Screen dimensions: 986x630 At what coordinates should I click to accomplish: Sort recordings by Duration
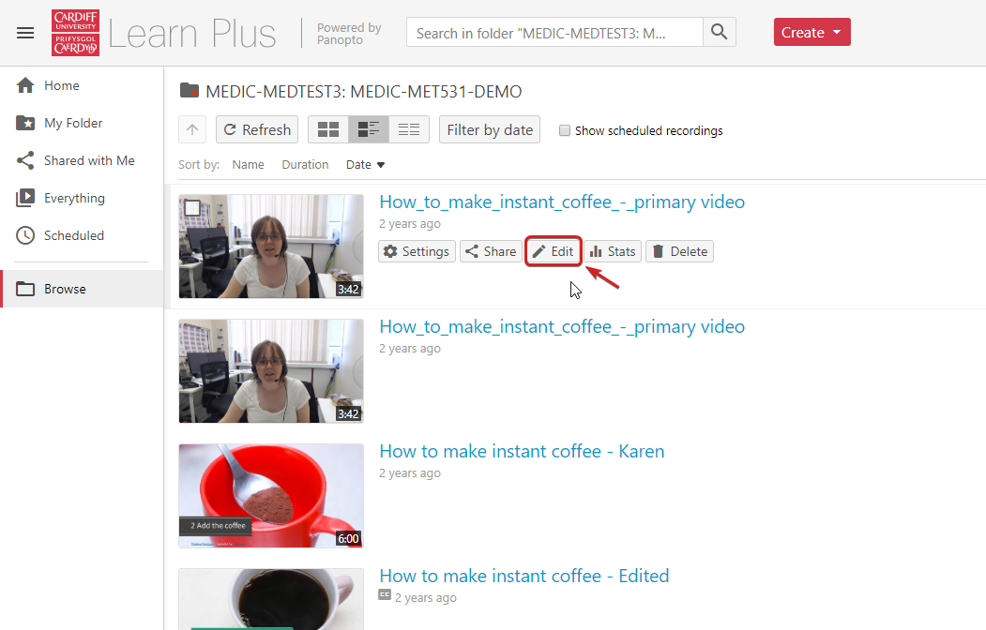coord(305,165)
